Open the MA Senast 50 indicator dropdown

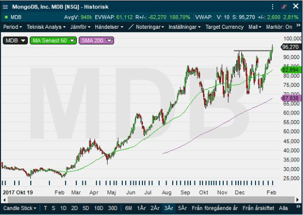[53, 40]
